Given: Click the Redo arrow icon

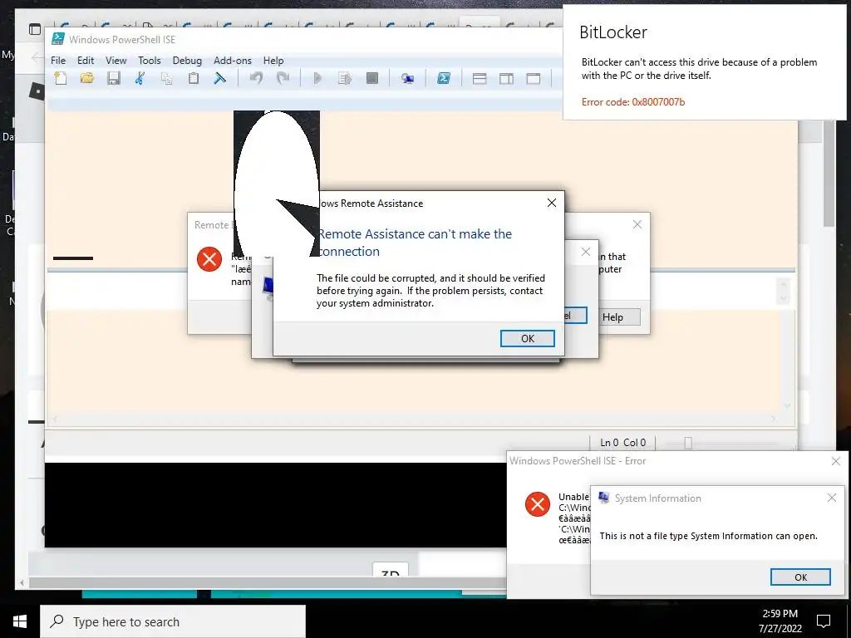Looking at the screenshot, I should point(283,78).
